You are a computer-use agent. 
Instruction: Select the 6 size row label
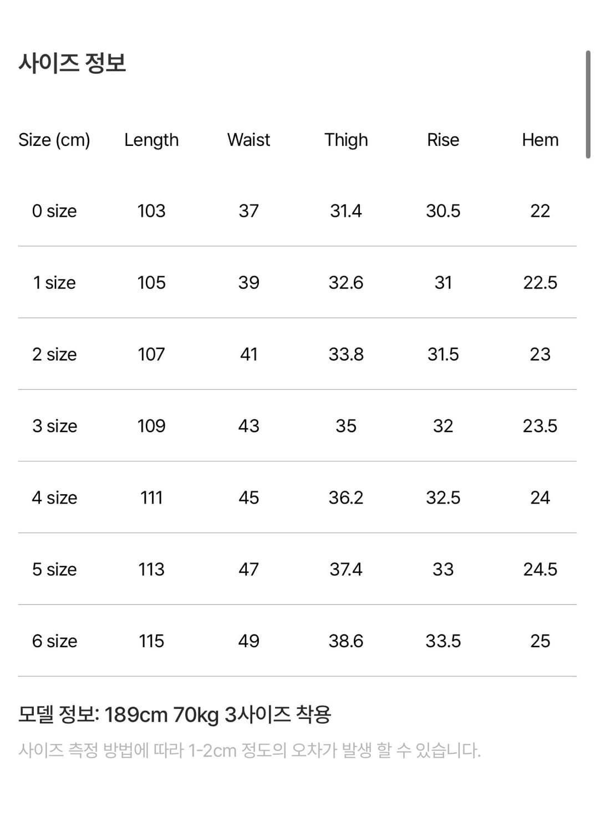(54, 641)
